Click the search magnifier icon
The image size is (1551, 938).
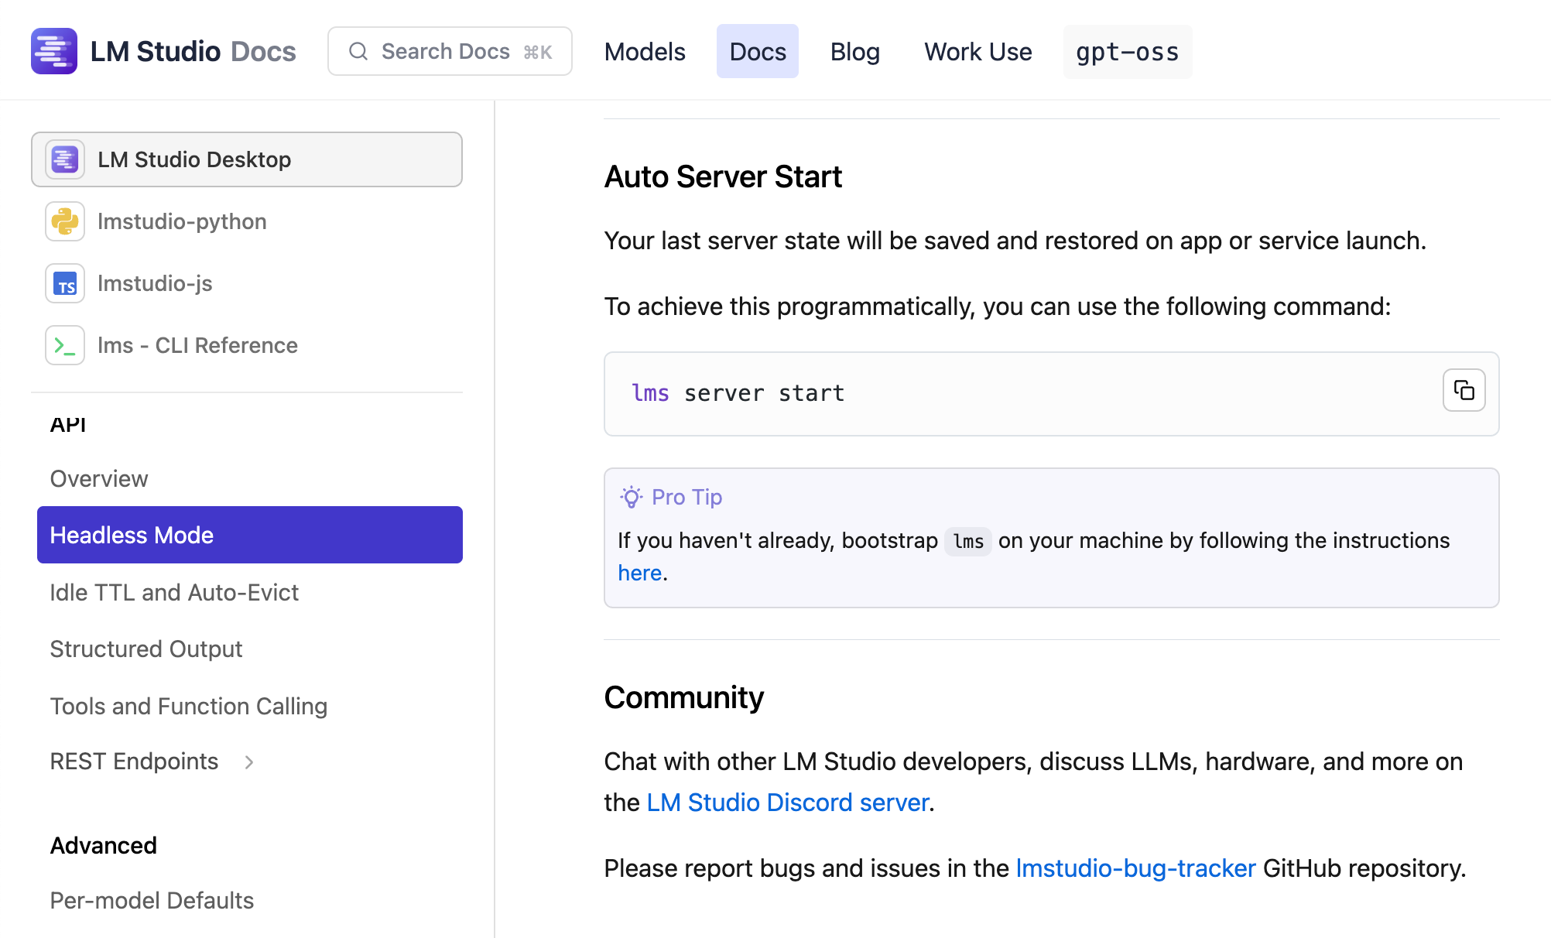coord(358,51)
